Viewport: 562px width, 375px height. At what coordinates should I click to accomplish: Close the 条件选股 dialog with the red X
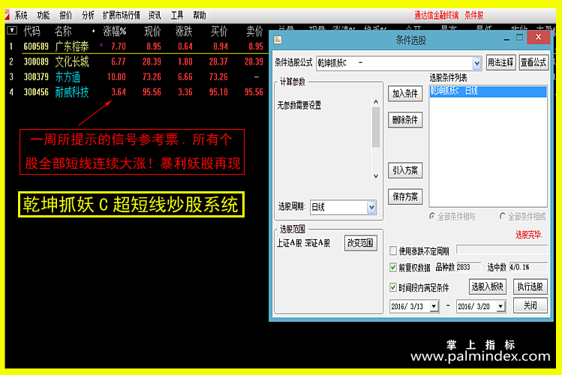coord(538,37)
